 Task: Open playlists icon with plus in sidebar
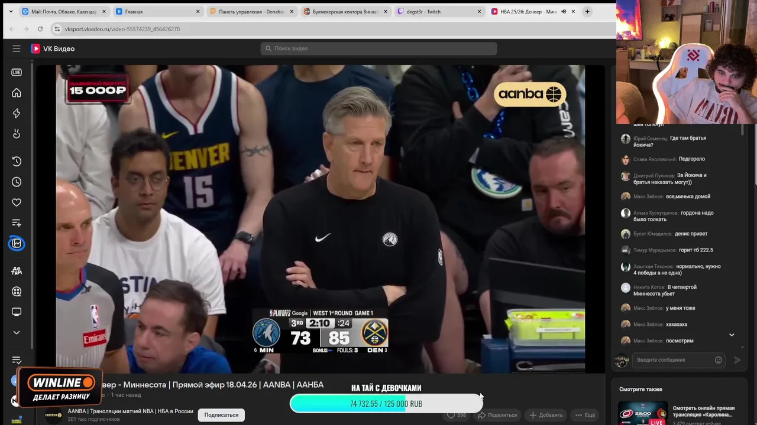pos(17,223)
